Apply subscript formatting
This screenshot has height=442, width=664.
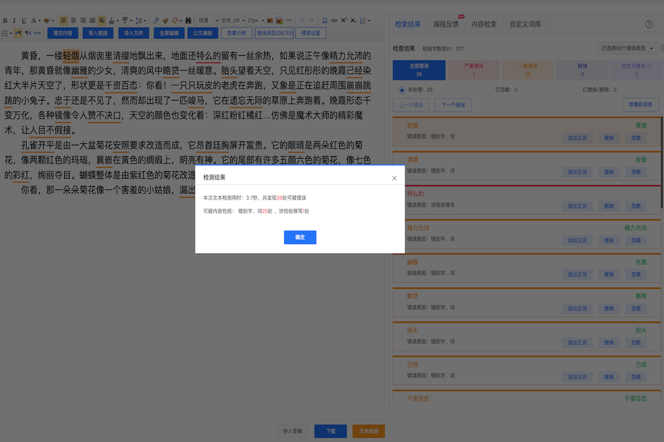point(352,19)
